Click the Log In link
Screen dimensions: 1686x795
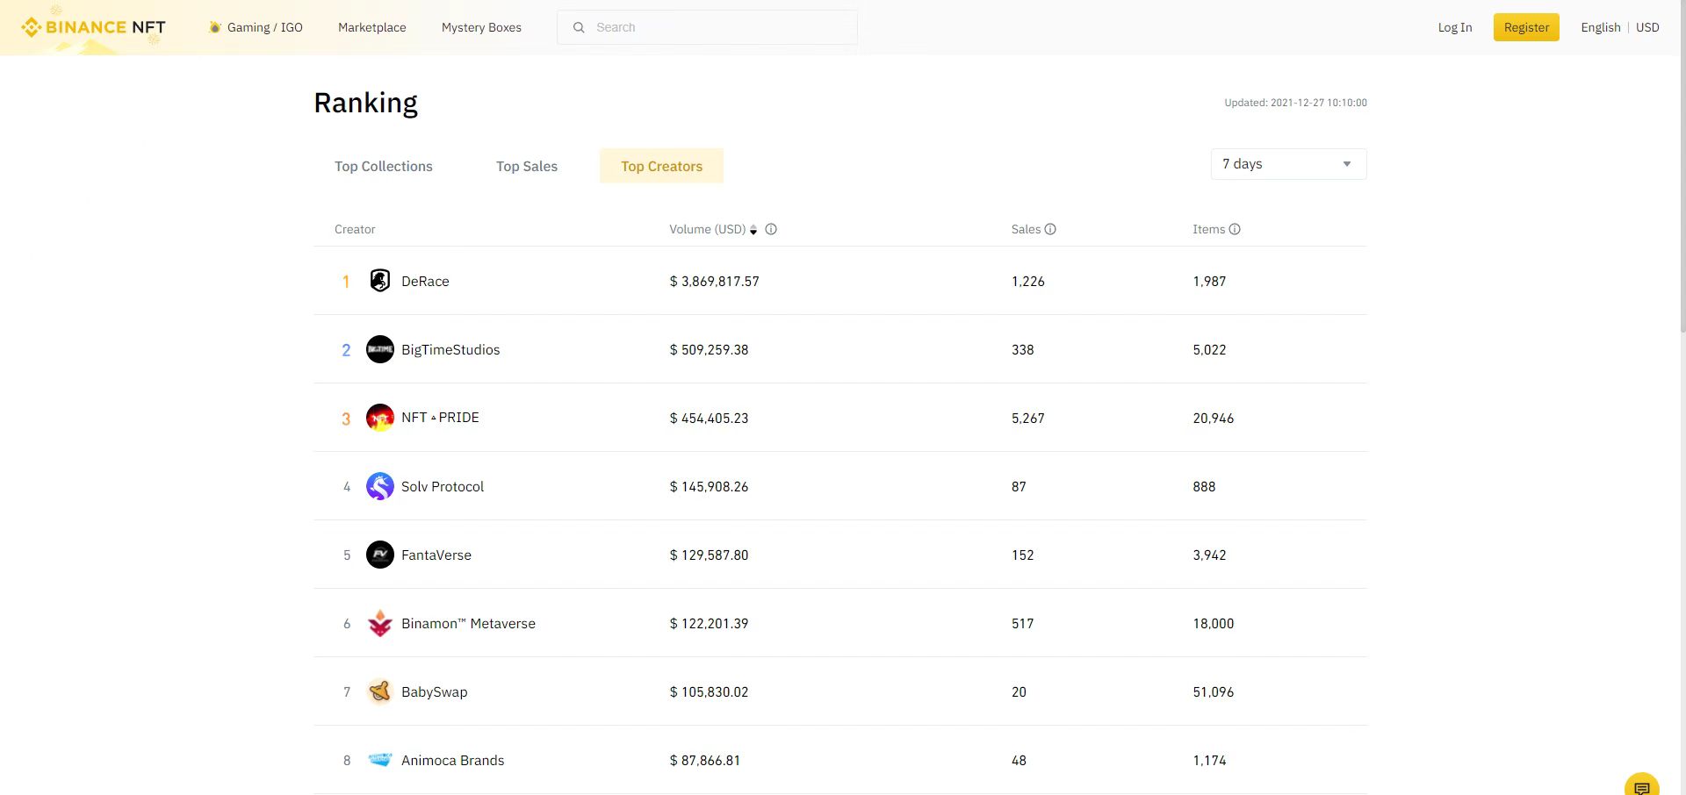coord(1454,27)
